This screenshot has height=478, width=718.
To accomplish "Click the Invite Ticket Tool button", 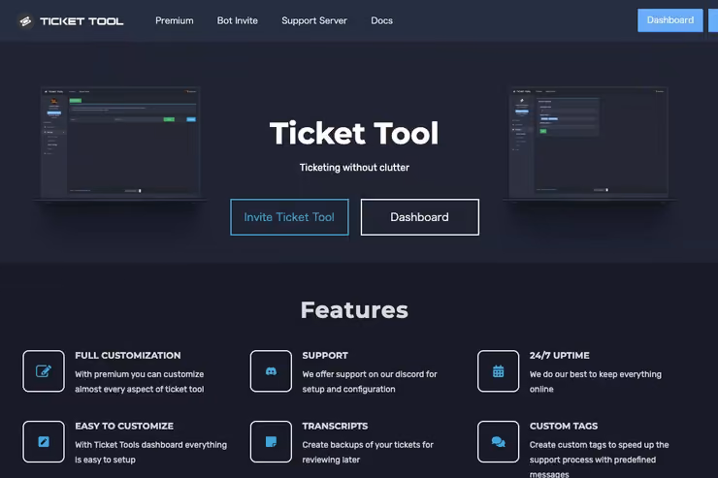I will click(289, 217).
